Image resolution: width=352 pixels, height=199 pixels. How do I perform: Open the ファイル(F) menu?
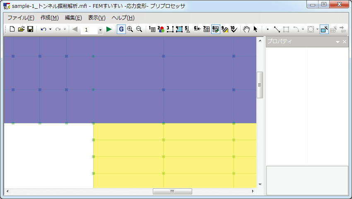(x=21, y=18)
